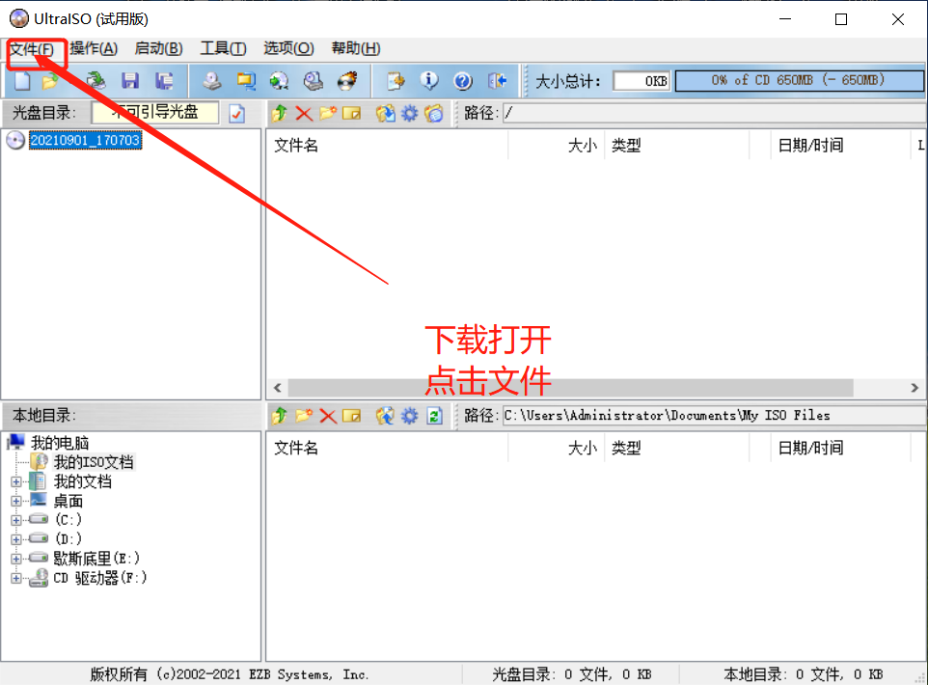Expand the 桌面 tree node

coord(16,501)
